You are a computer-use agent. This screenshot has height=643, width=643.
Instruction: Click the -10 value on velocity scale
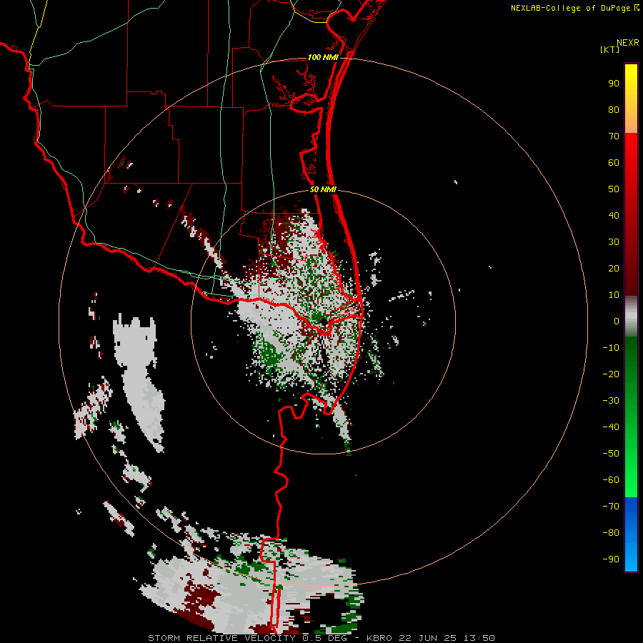pos(611,348)
